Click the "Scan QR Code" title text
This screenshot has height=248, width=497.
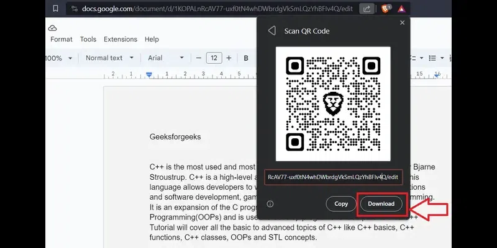[307, 31]
